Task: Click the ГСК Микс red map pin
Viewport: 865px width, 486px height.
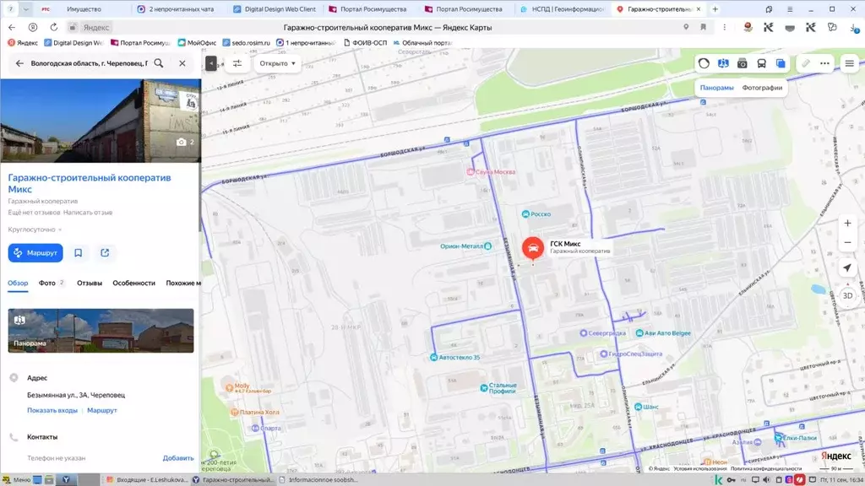Action: (533, 248)
